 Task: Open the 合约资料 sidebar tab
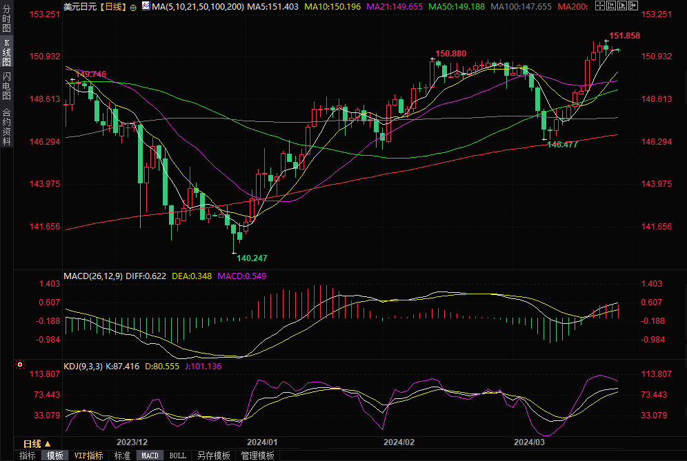[6, 127]
